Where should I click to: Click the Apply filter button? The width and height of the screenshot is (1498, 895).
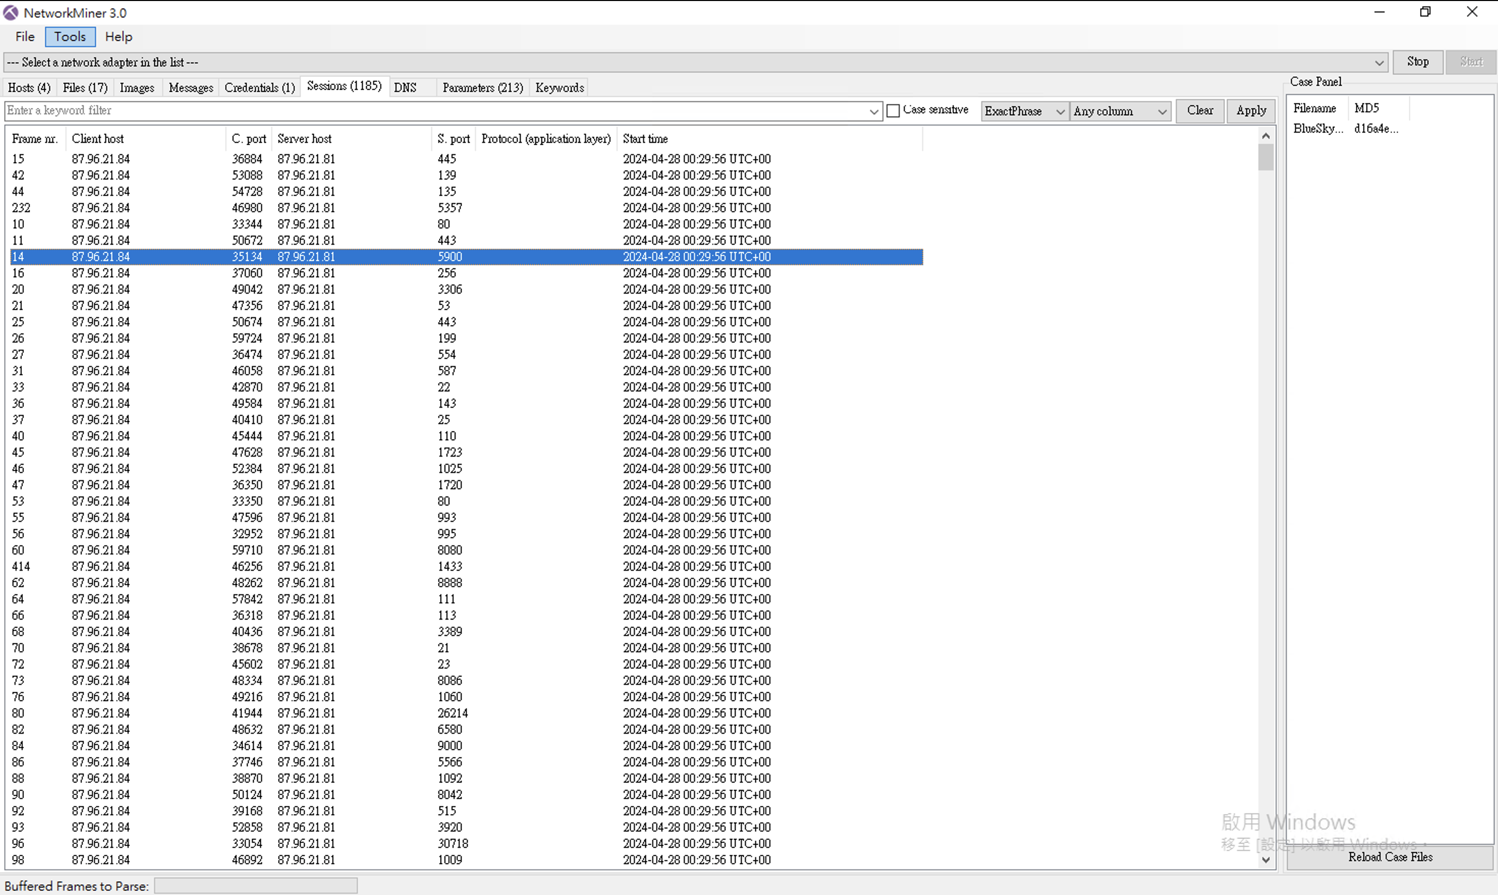pos(1251,111)
